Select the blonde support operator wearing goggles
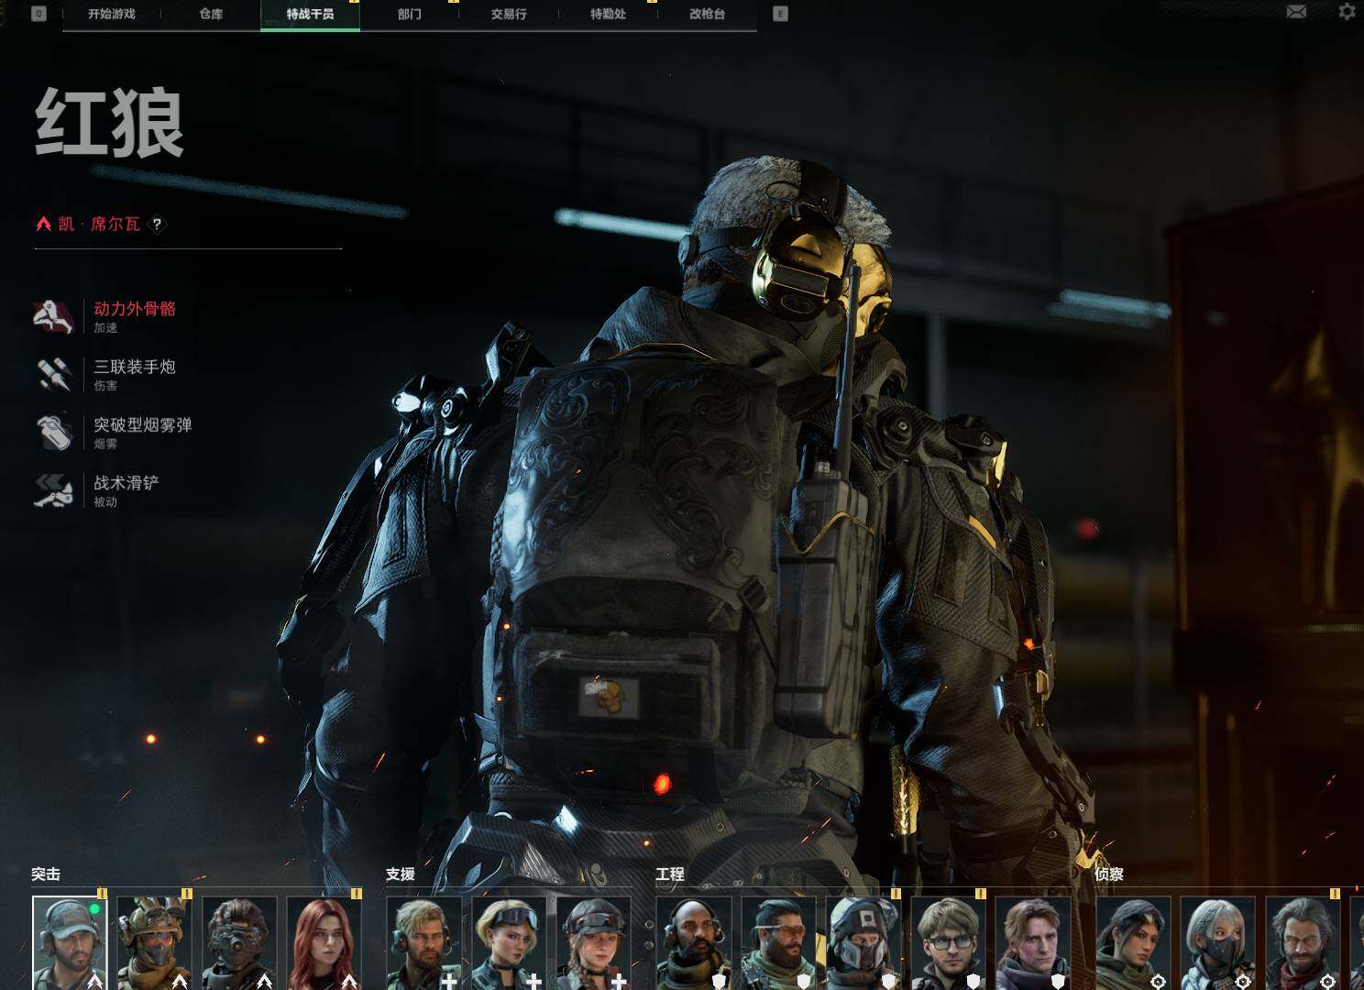The width and height of the screenshot is (1364, 990). tap(509, 943)
